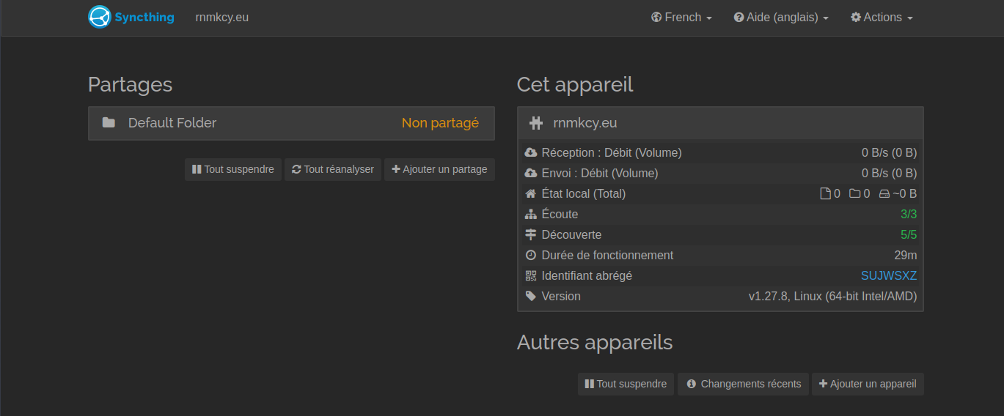Click the network icon beside Écoute
The height and width of the screenshot is (416, 1004).
point(531,215)
